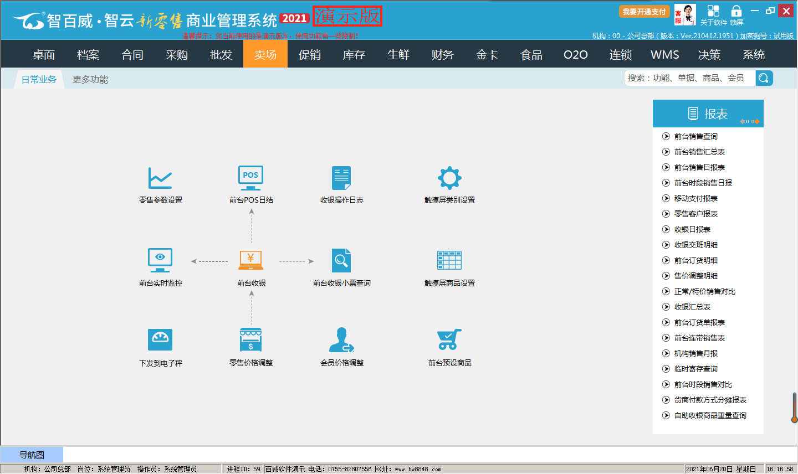Viewport: 798px width, 474px height.
Task: Click 我要开通支付 button
Action: [x=644, y=12]
